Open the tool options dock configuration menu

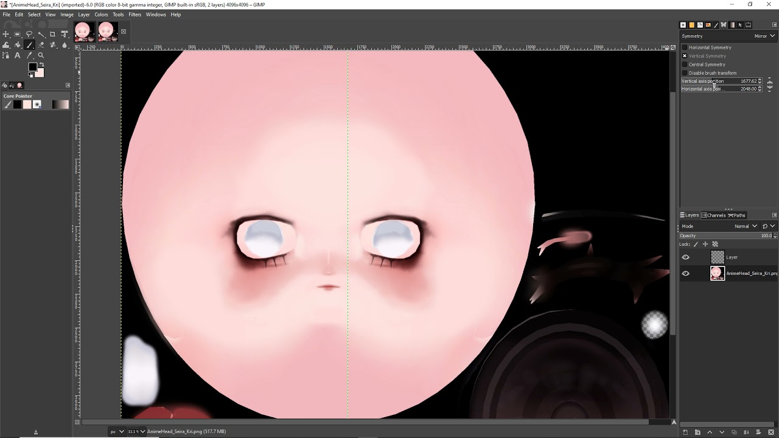click(x=68, y=85)
